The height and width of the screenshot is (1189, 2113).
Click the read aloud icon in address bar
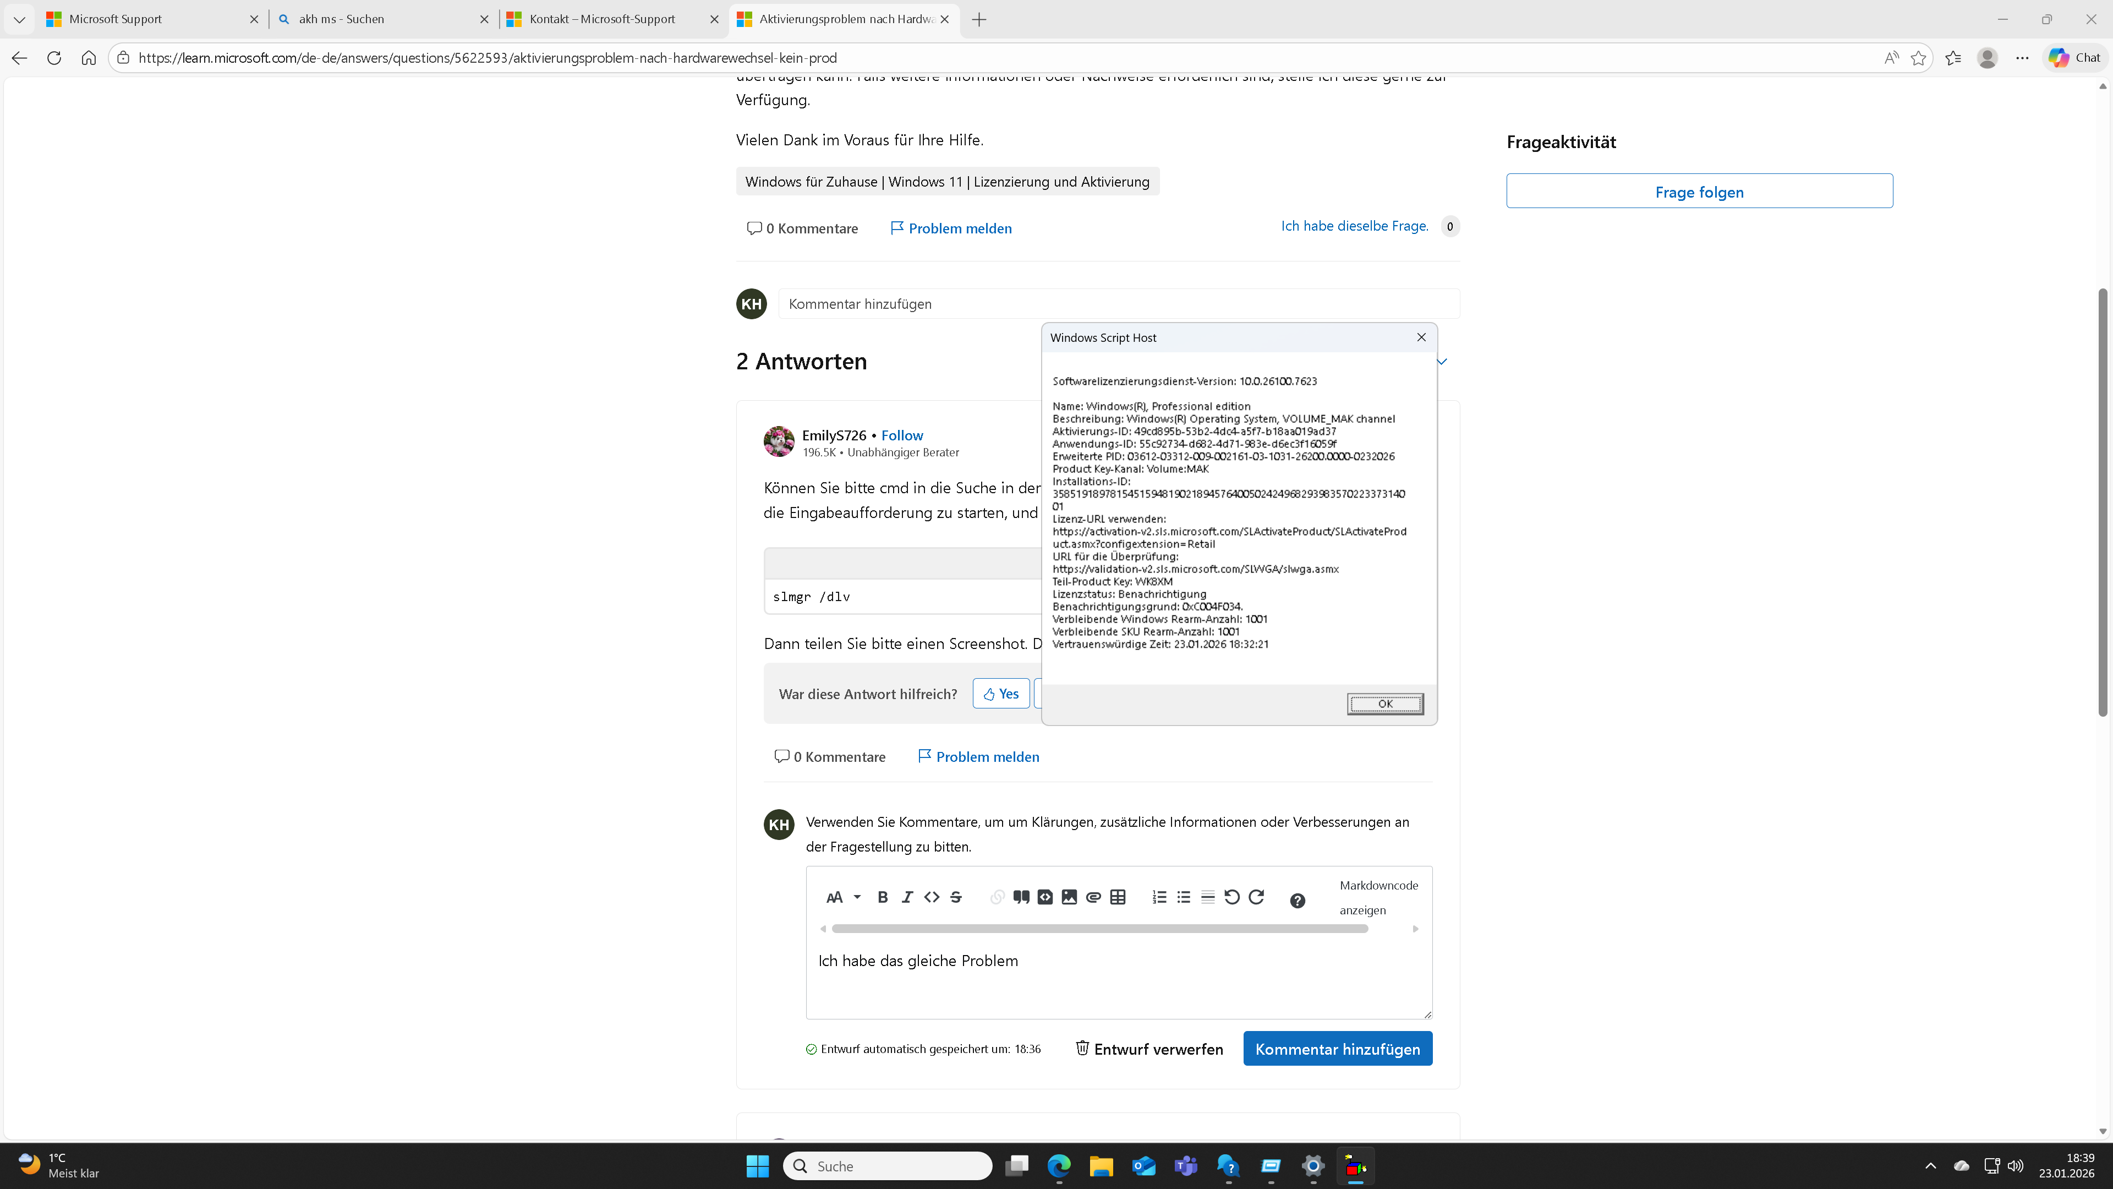[x=1891, y=57]
